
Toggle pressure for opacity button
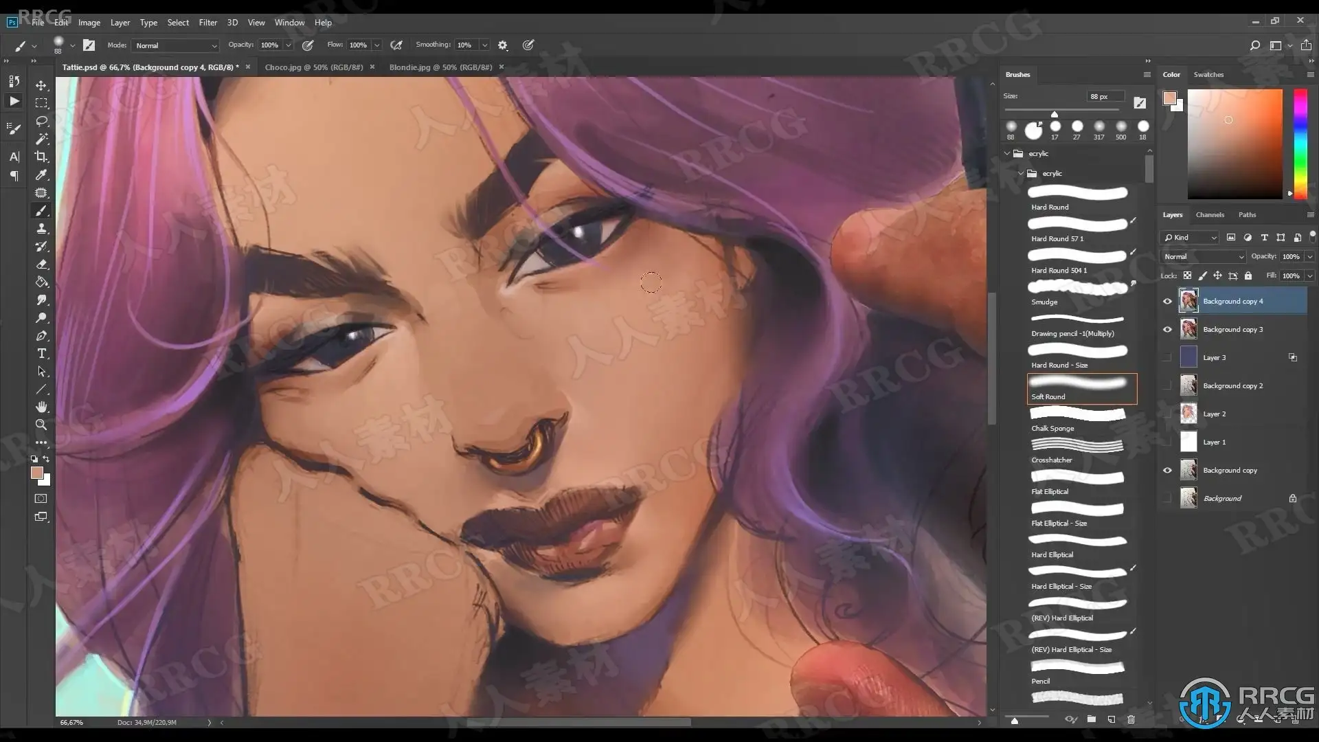pyautogui.click(x=308, y=45)
